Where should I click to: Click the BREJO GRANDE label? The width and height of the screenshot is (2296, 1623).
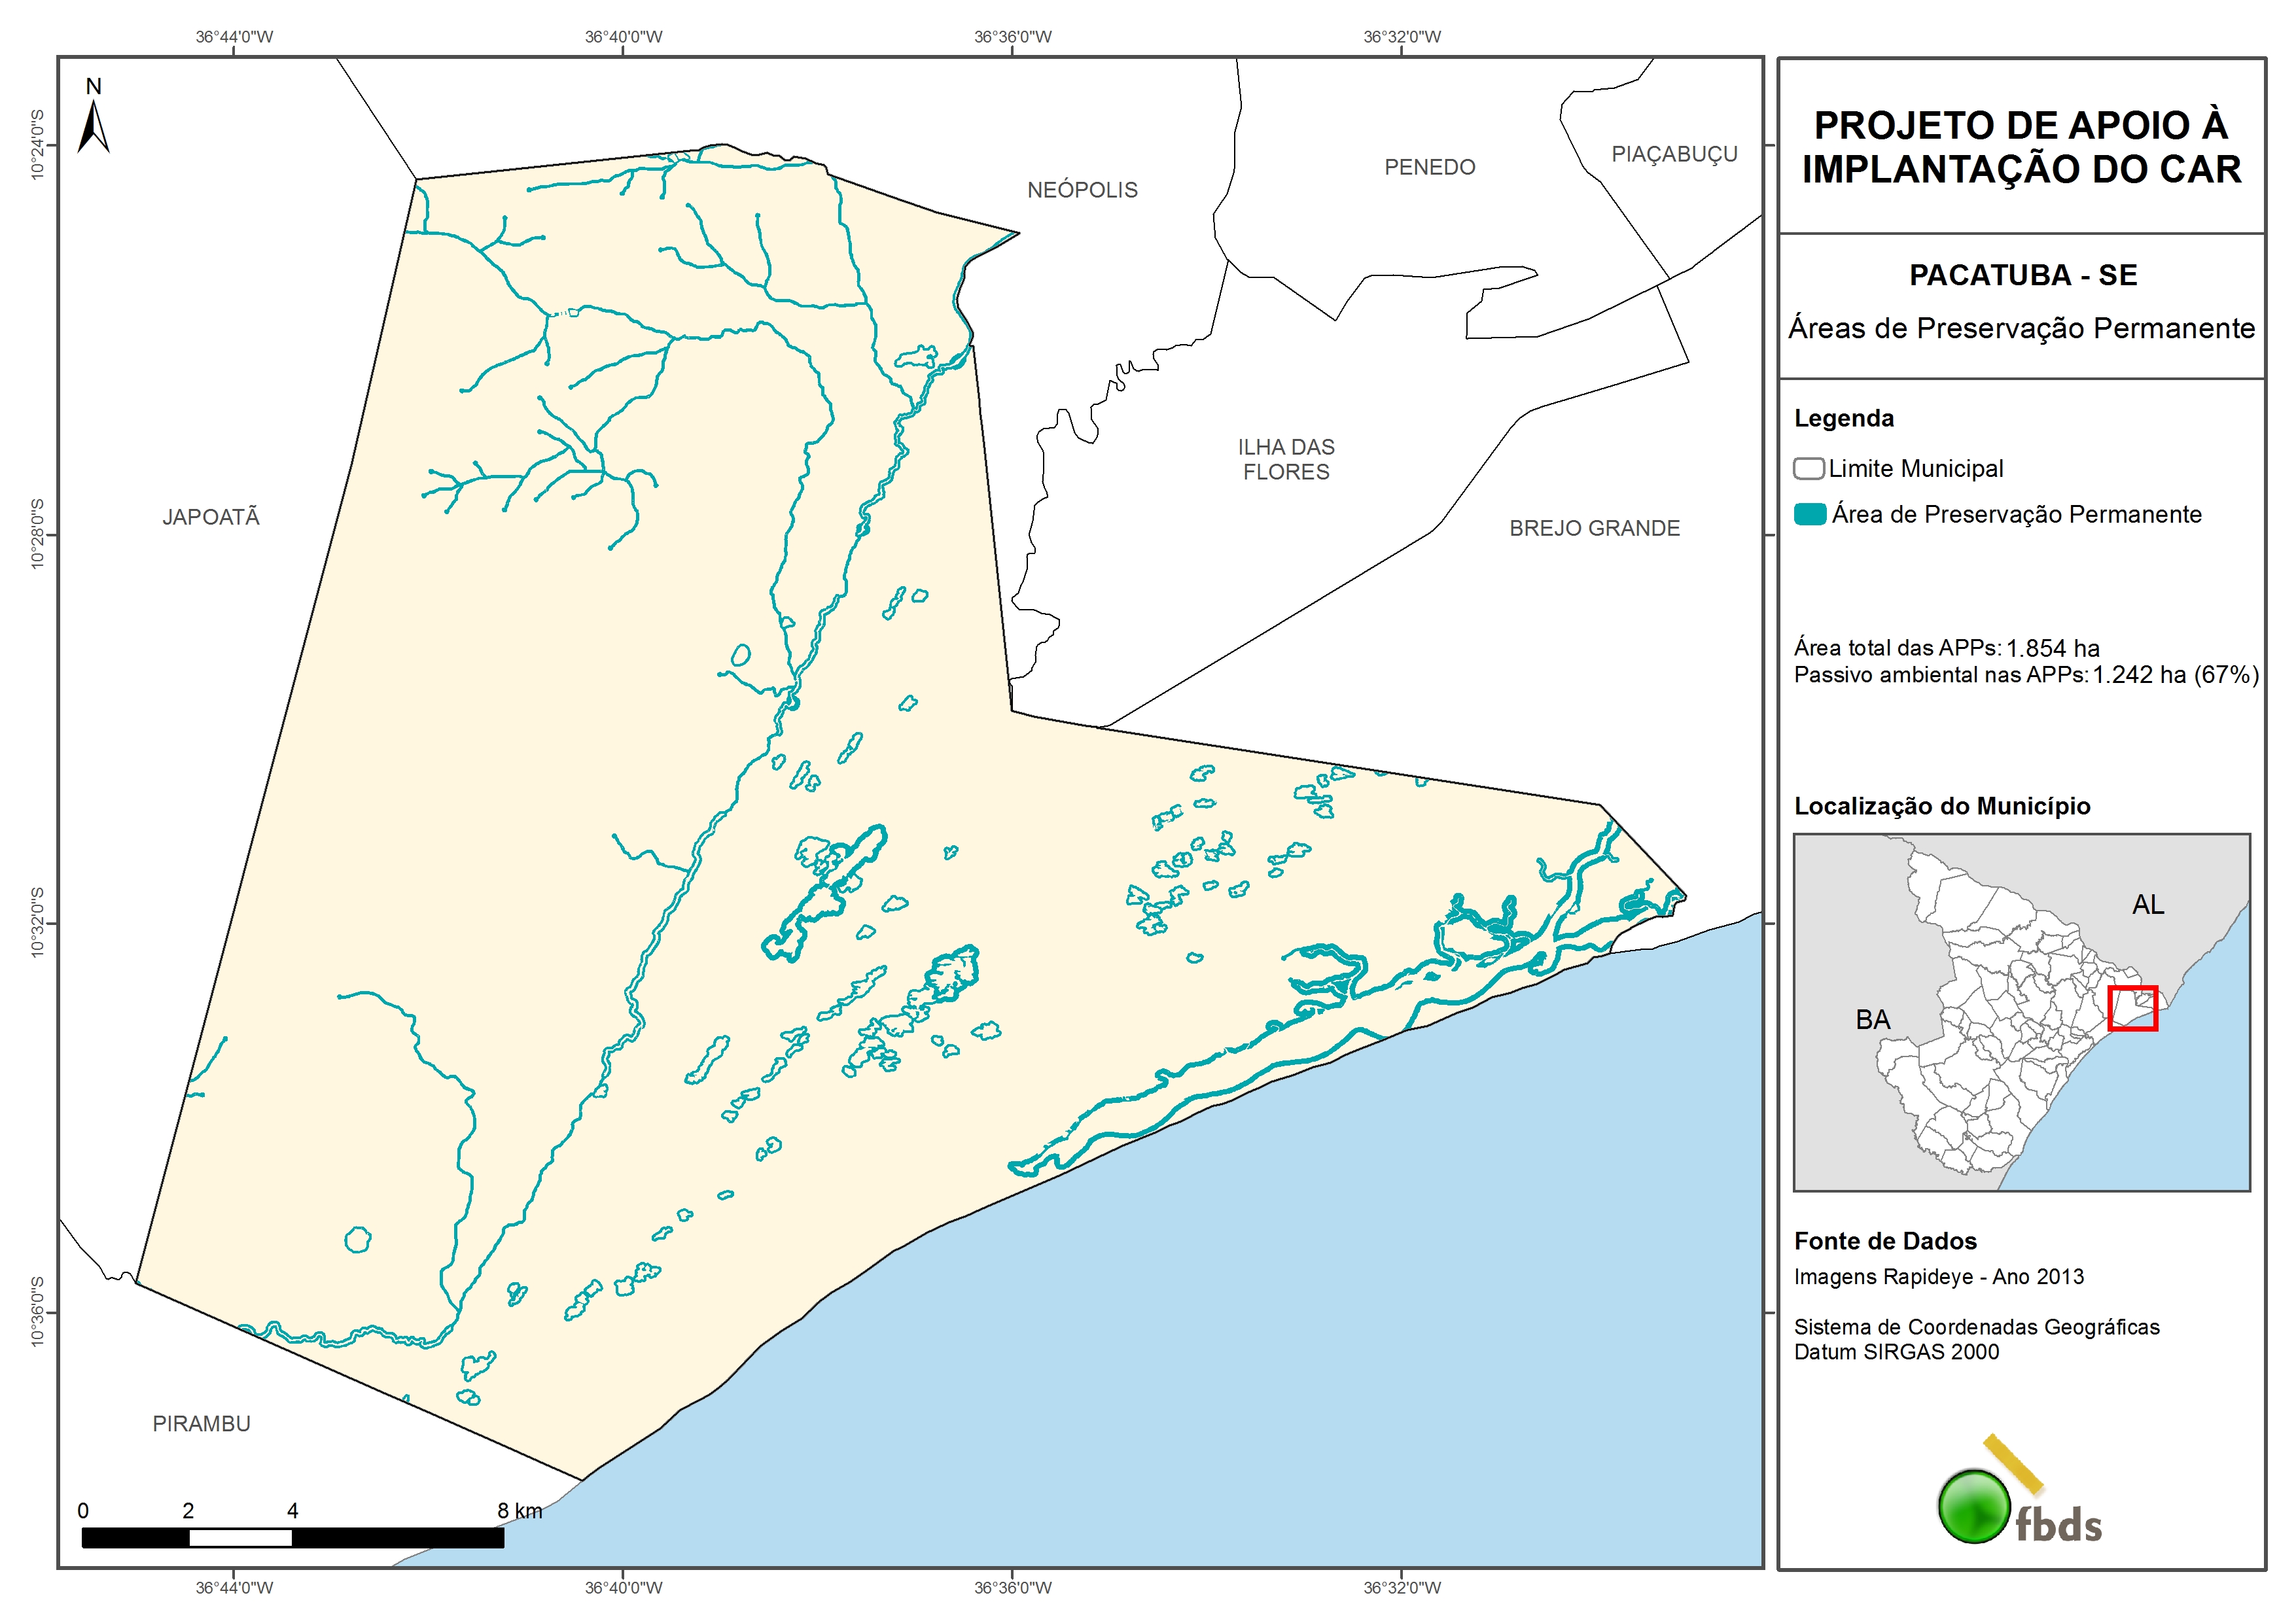(x=1594, y=528)
